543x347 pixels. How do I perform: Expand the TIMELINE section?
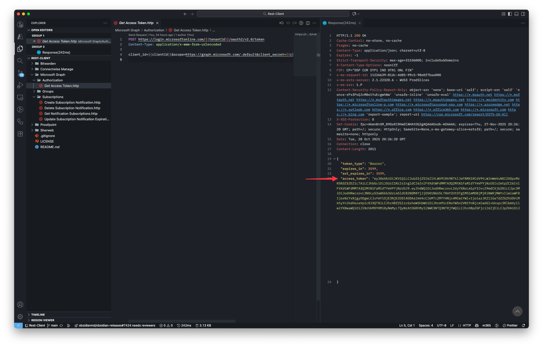[38, 315]
